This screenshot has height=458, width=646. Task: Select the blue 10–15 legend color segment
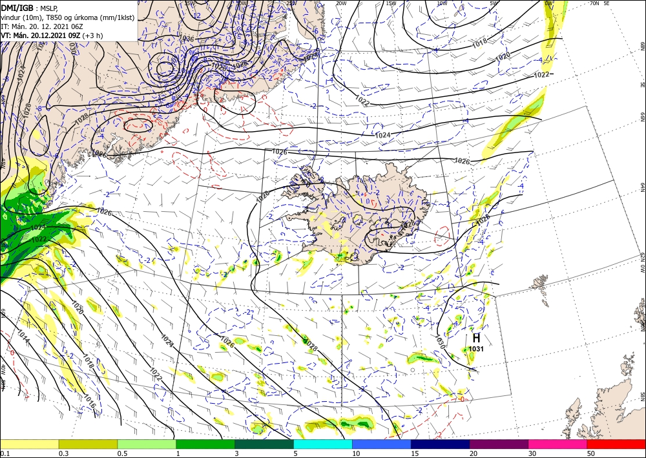[x=382, y=444]
